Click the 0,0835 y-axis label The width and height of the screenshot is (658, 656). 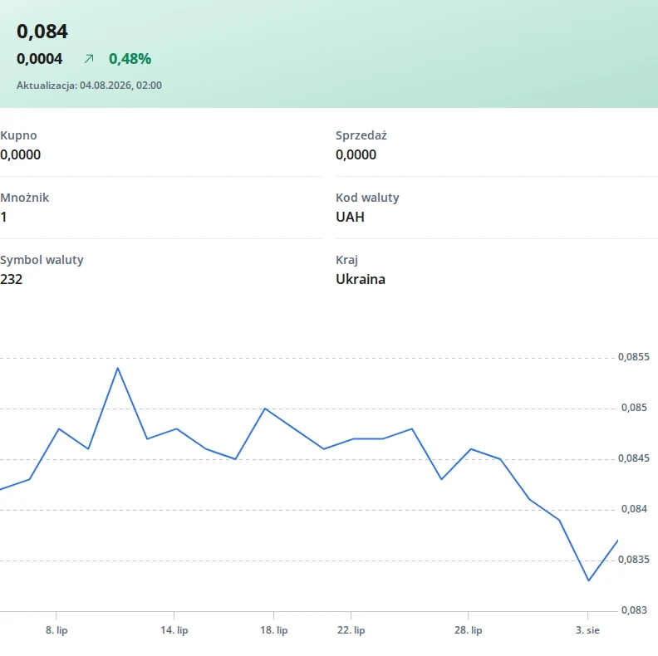pos(634,560)
